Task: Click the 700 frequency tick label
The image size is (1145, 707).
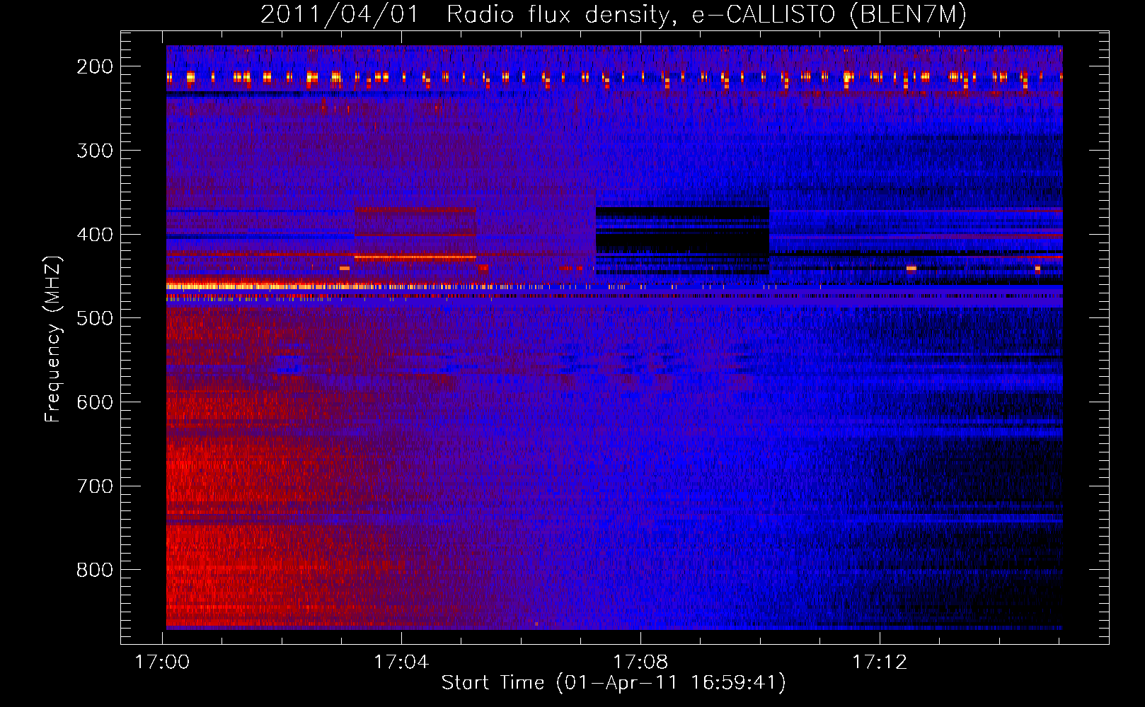Action: pyautogui.click(x=95, y=486)
